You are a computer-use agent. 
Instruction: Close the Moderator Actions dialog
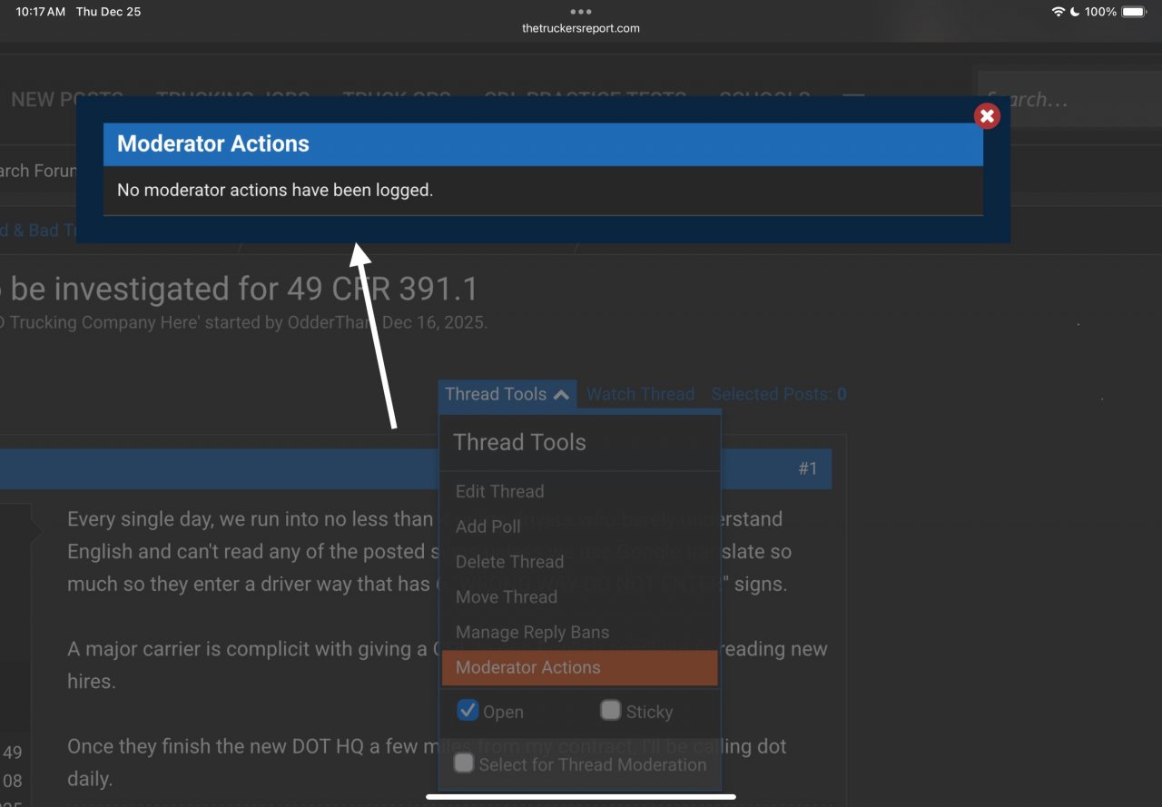click(987, 116)
